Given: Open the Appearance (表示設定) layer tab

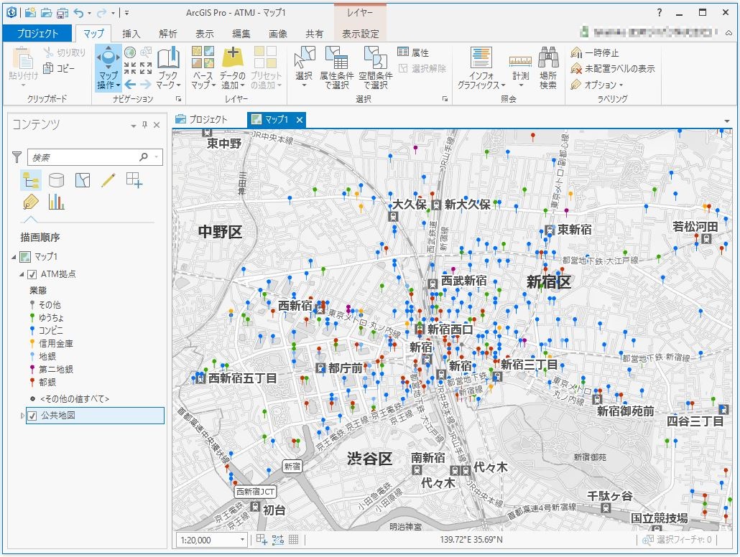Looking at the screenshot, I should 361,34.
